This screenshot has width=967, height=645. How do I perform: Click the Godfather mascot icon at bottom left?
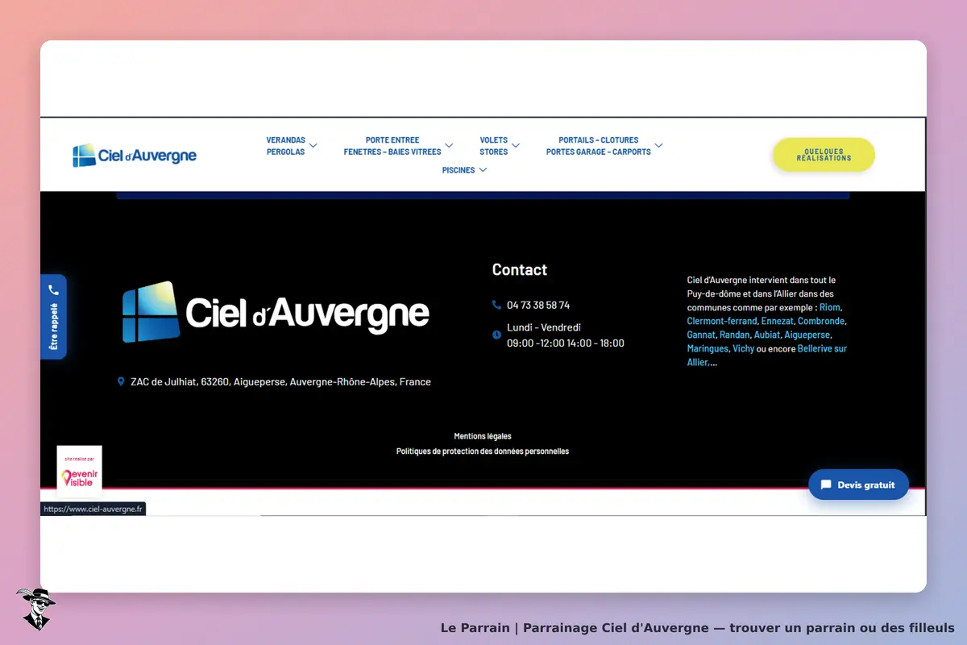coord(35,609)
